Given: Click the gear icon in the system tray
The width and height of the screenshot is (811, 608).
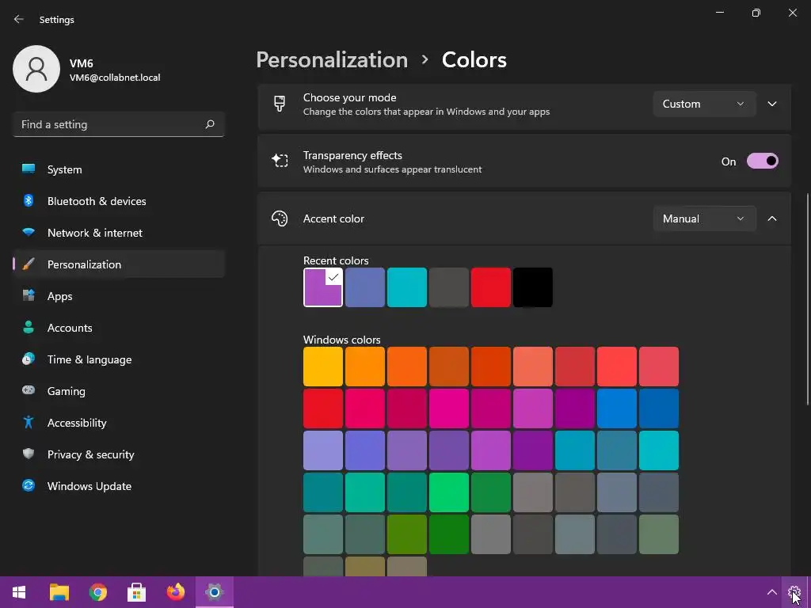Looking at the screenshot, I should pyautogui.click(x=794, y=592).
